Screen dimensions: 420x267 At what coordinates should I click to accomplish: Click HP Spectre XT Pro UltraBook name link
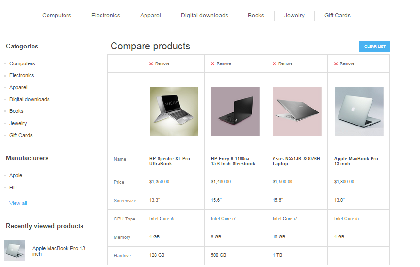pos(169,161)
